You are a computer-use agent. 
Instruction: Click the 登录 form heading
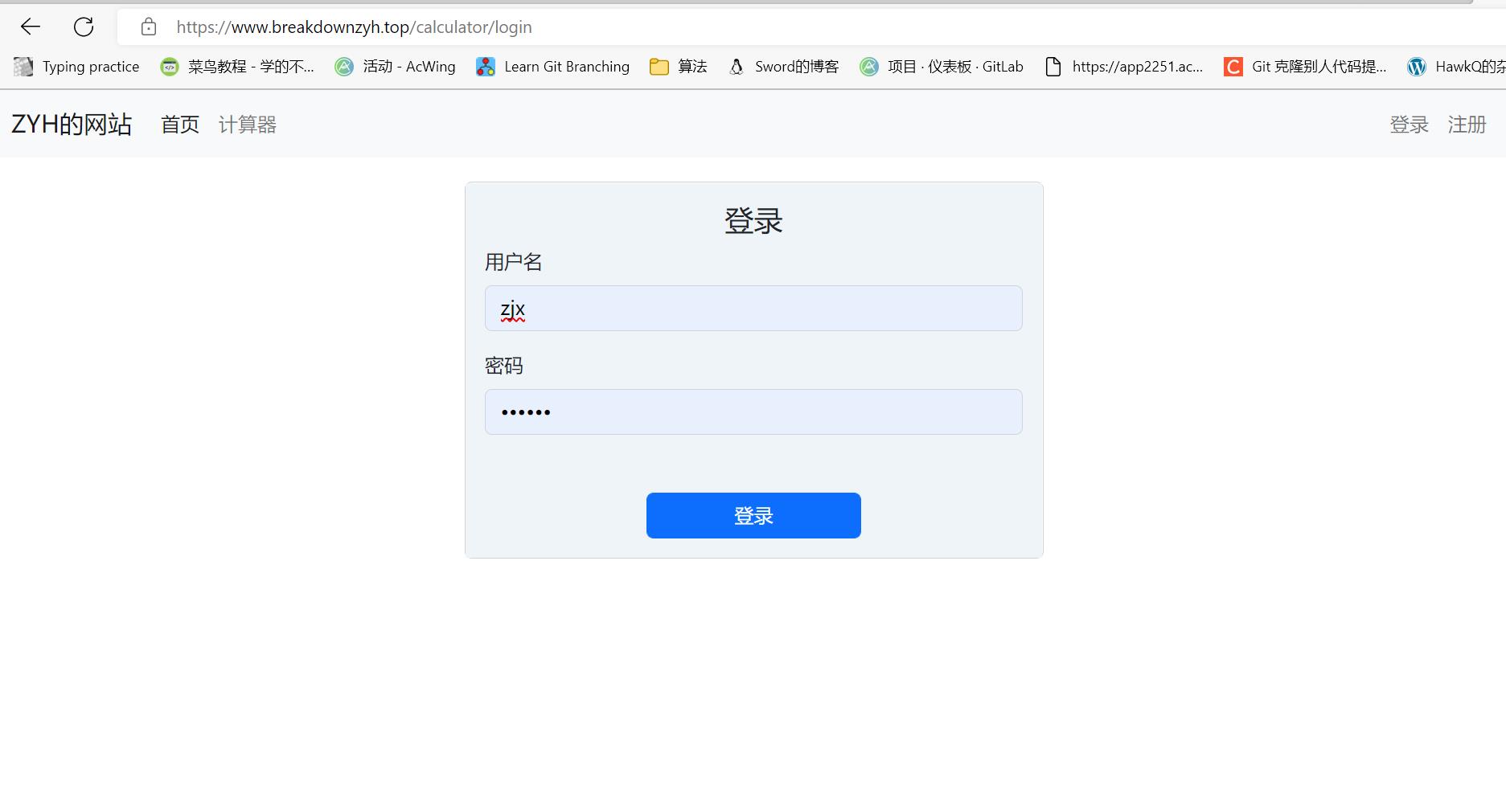[753, 221]
